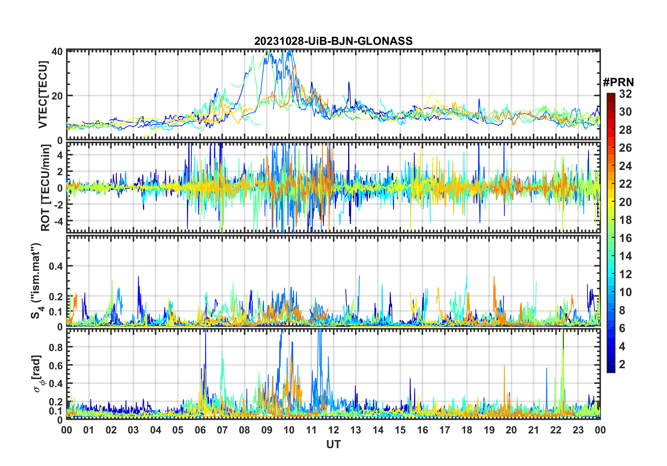Click colorbar tick label 24
Viewport: 667px width, 466px height.
[625, 166]
